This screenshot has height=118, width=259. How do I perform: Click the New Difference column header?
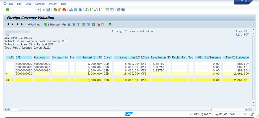tap(236, 57)
